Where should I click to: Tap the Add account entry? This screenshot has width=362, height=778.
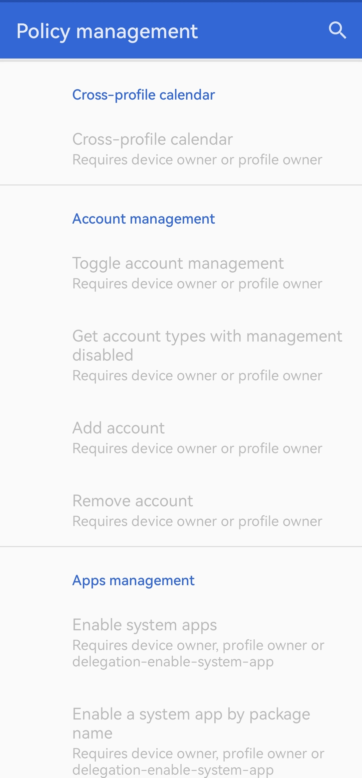(x=119, y=428)
